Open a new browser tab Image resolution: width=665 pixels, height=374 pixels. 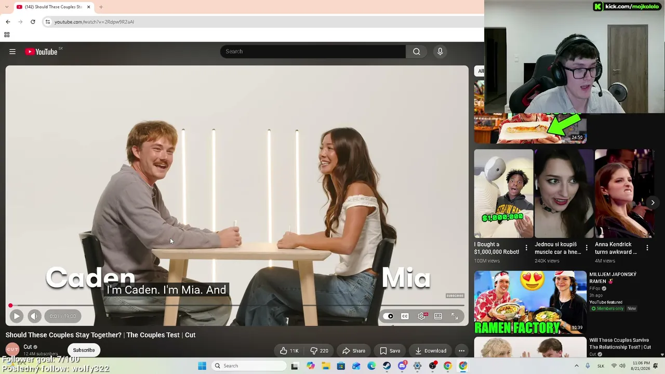(x=101, y=7)
